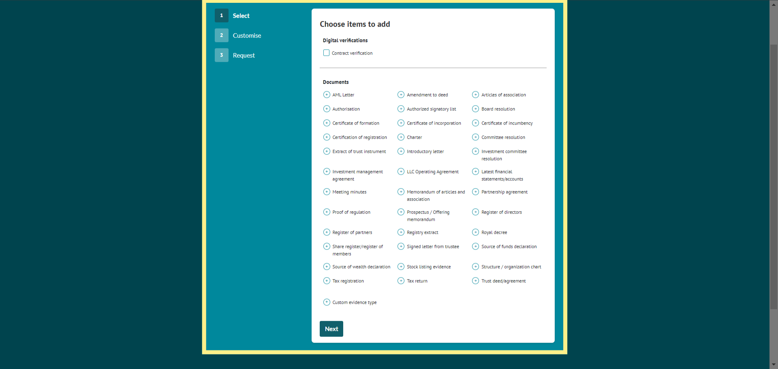Image resolution: width=778 pixels, height=369 pixels.
Task: Add AML Letter via its plus icon
Action: (327, 95)
